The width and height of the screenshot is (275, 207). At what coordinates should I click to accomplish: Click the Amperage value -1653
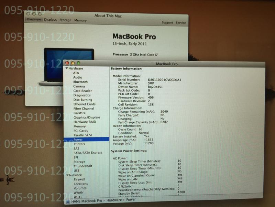[x=149, y=140]
